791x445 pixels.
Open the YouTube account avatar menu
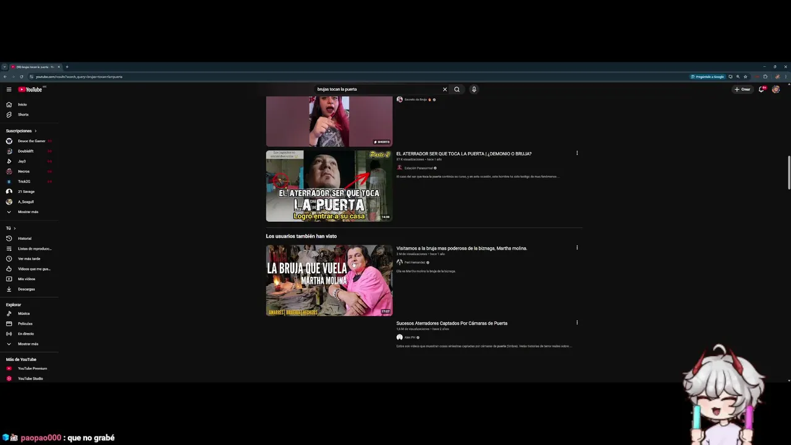click(776, 89)
